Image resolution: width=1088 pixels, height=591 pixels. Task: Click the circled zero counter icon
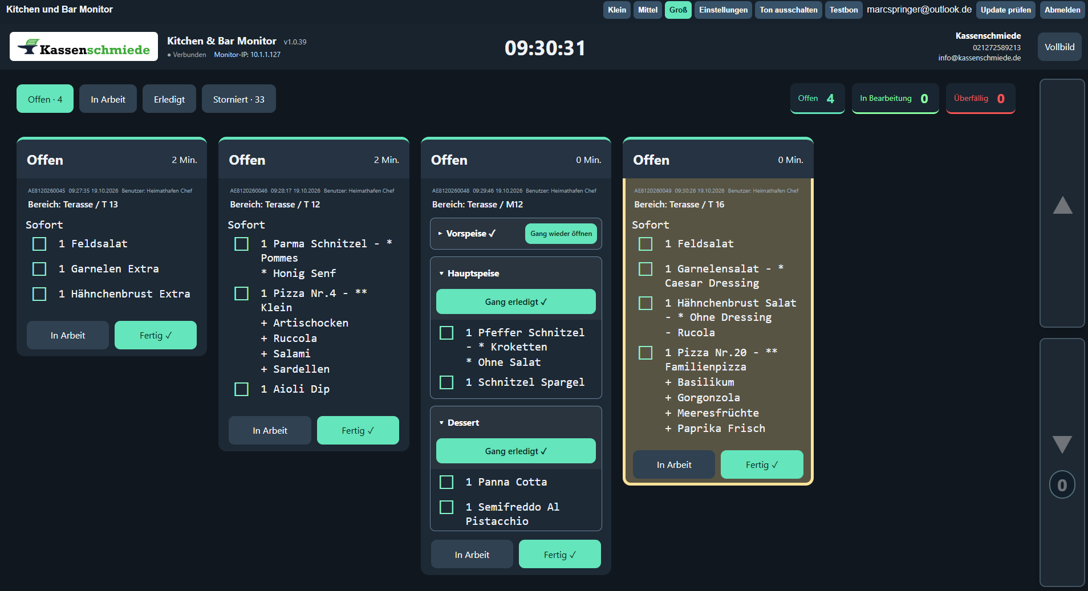[x=1062, y=485]
